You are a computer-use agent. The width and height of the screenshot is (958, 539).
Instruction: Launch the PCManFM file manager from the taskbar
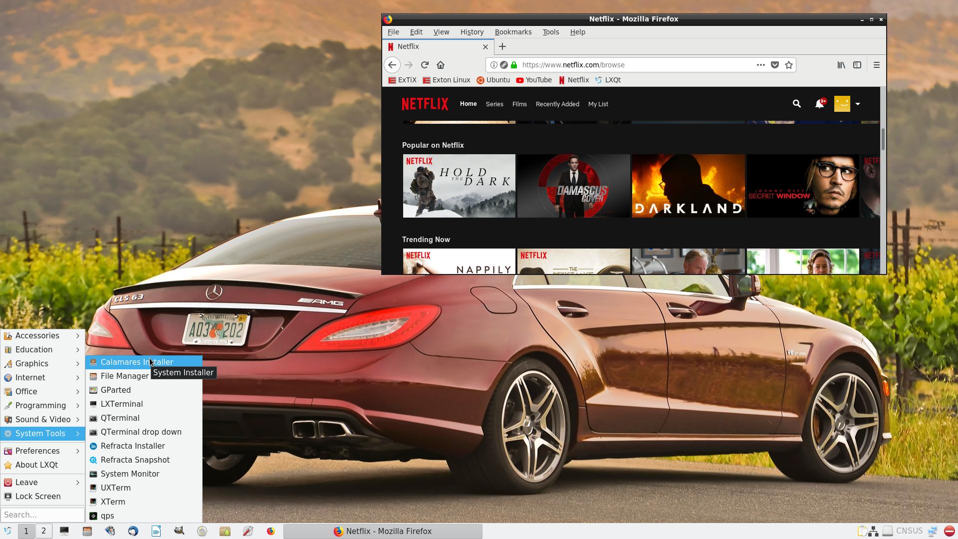pos(87,531)
